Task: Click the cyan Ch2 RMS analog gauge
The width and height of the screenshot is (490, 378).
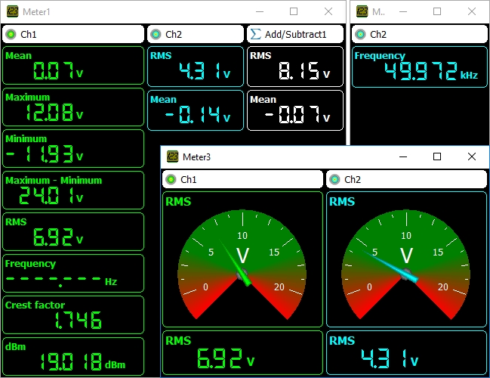Action: (406, 259)
